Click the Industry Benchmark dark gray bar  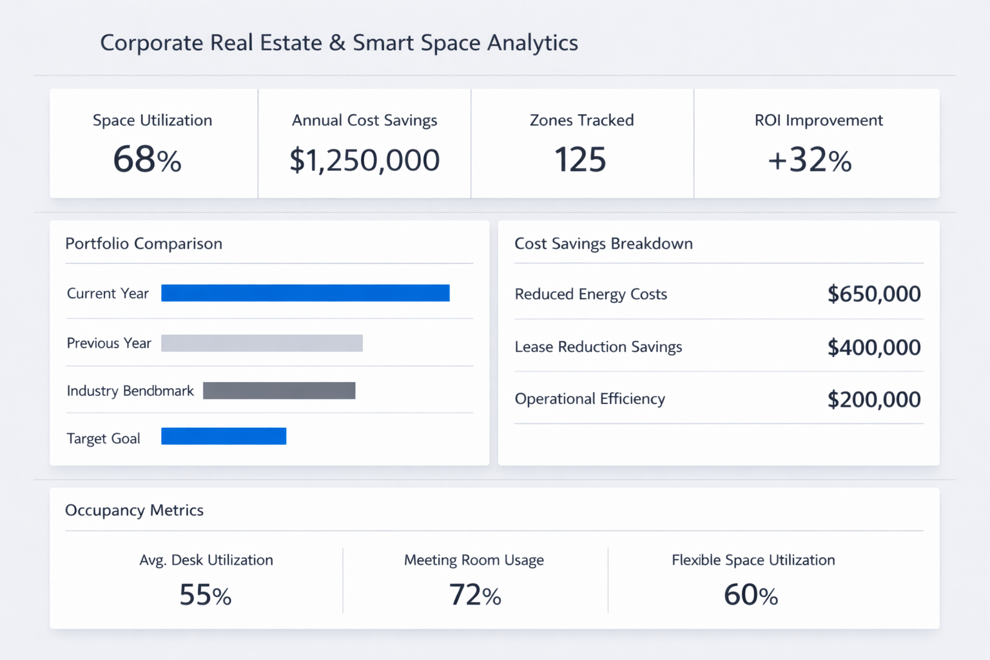click(x=278, y=391)
